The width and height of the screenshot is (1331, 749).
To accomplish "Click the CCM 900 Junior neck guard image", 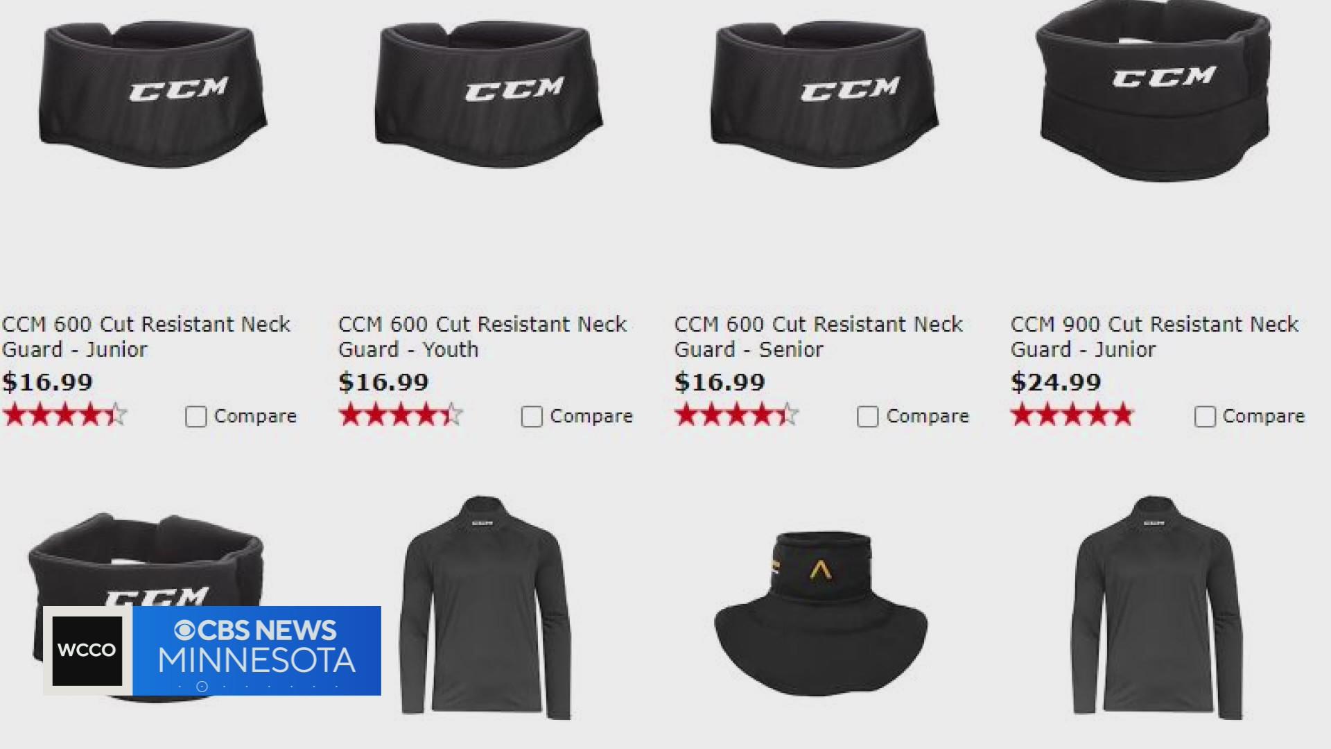I will [1154, 90].
